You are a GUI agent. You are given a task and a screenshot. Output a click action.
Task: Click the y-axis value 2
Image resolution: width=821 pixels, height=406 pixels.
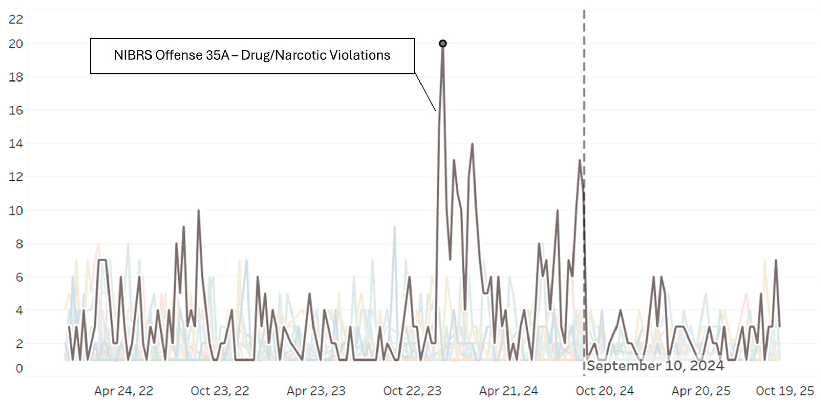pos(19,344)
